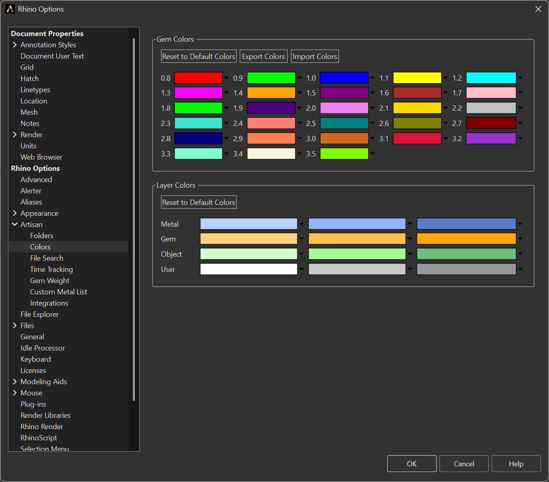Select the Grid properties page
549x482 pixels.
click(x=27, y=67)
